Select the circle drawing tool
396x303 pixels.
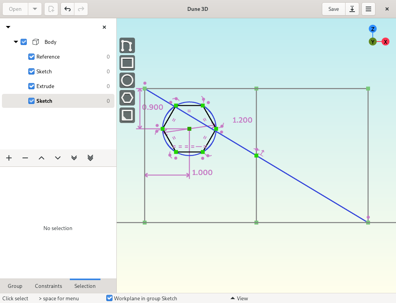[x=127, y=80]
